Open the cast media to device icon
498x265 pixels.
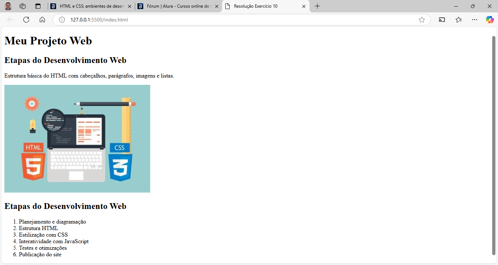(x=442, y=20)
